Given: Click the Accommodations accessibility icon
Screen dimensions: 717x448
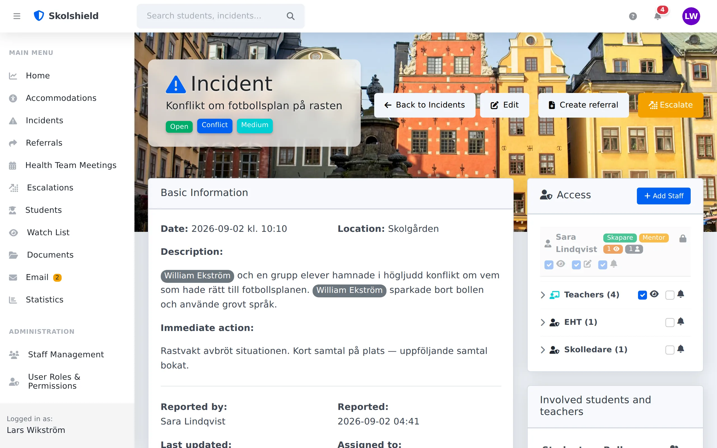Looking at the screenshot, I should (13, 98).
